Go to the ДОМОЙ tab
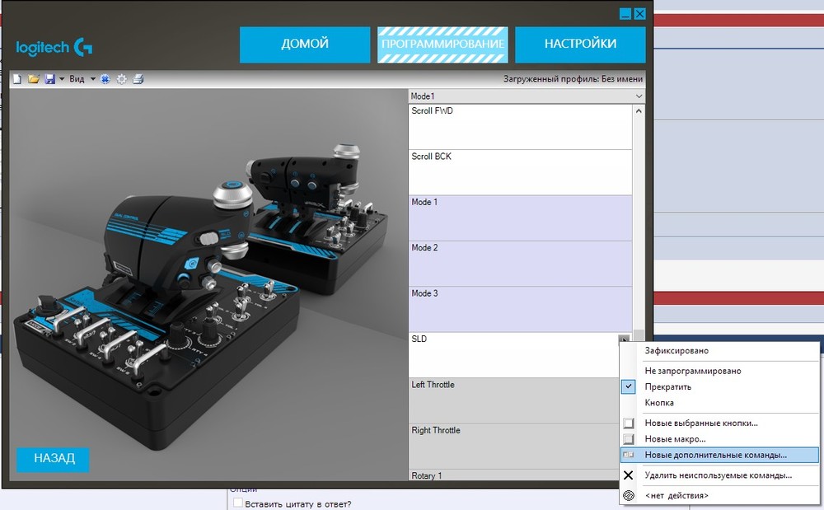This screenshot has height=510, width=824. point(305,44)
